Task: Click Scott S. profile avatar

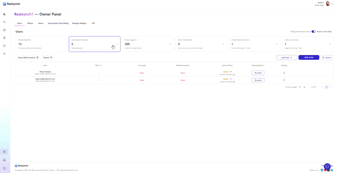Action: [x=328, y=4]
